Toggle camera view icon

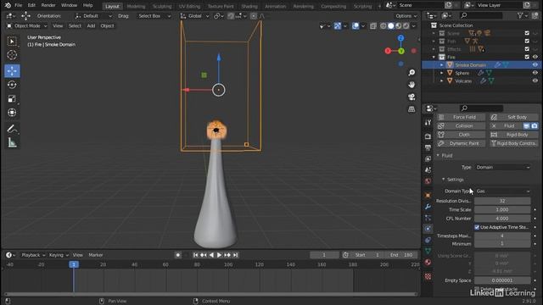[411, 97]
